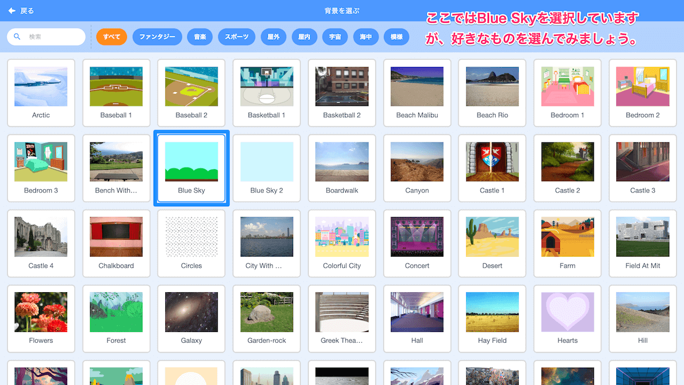Viewport: 684px width, 385px height.
Task: Choose the Baseball 2 backdrop
Action: (192, 93)
